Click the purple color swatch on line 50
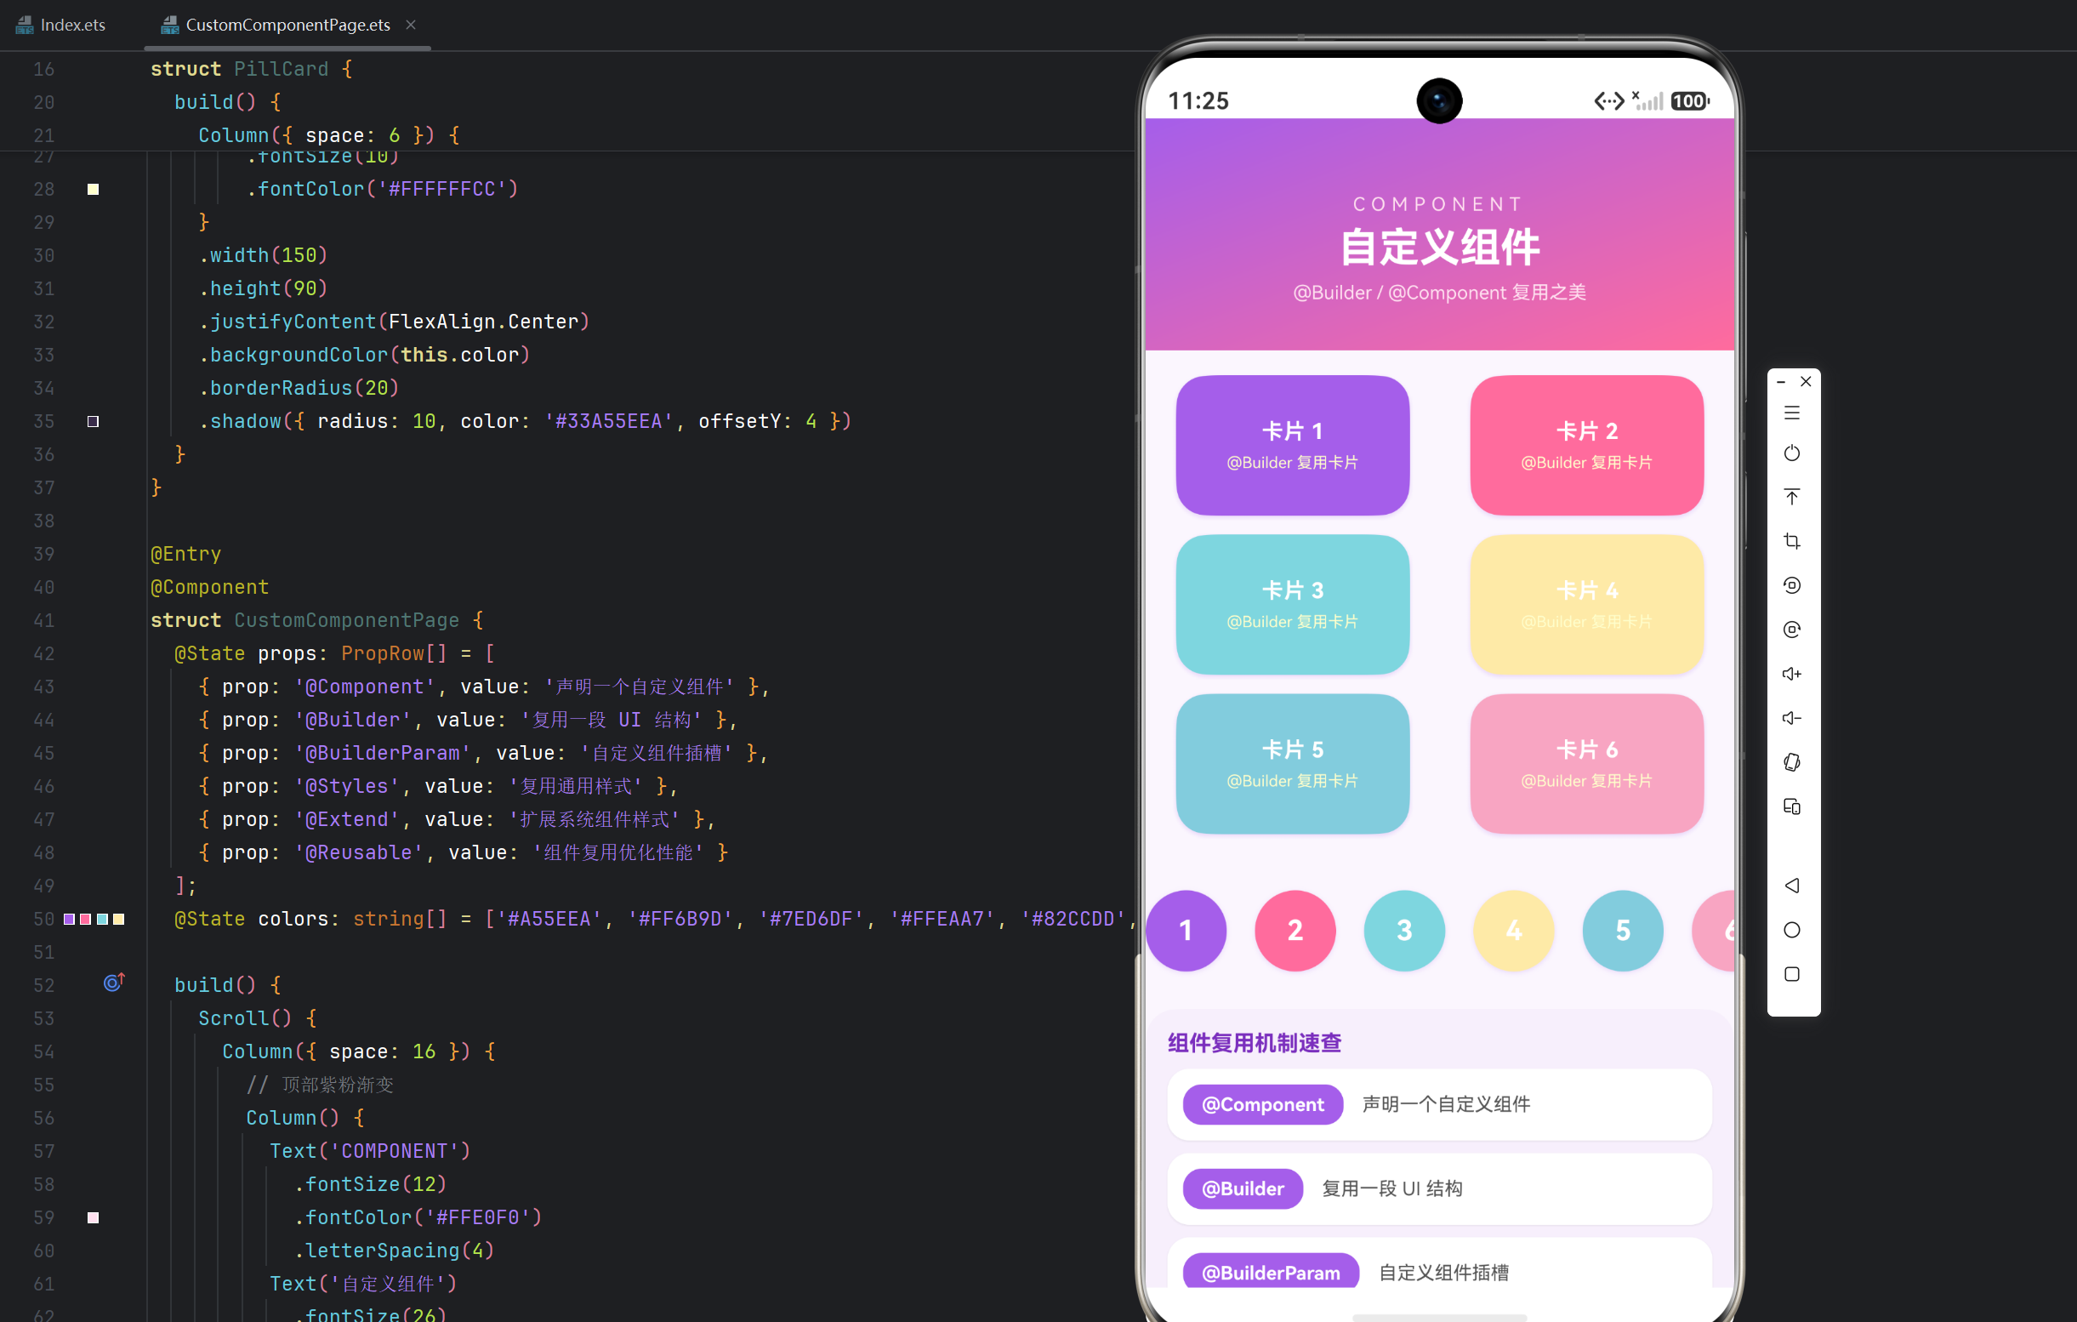2077x1322 pixels. pyautogui.click(x=69, y=919)
